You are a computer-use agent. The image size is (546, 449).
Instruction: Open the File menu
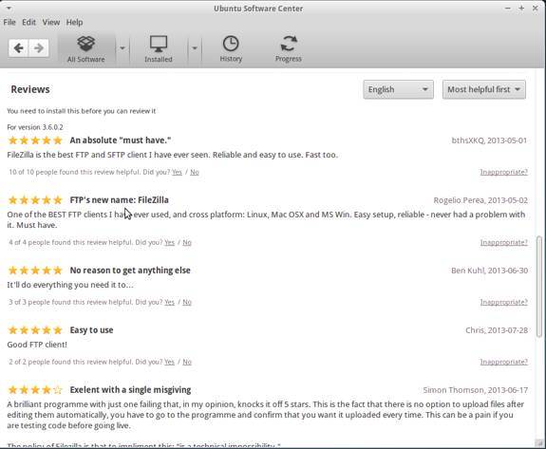click(9, 22)
